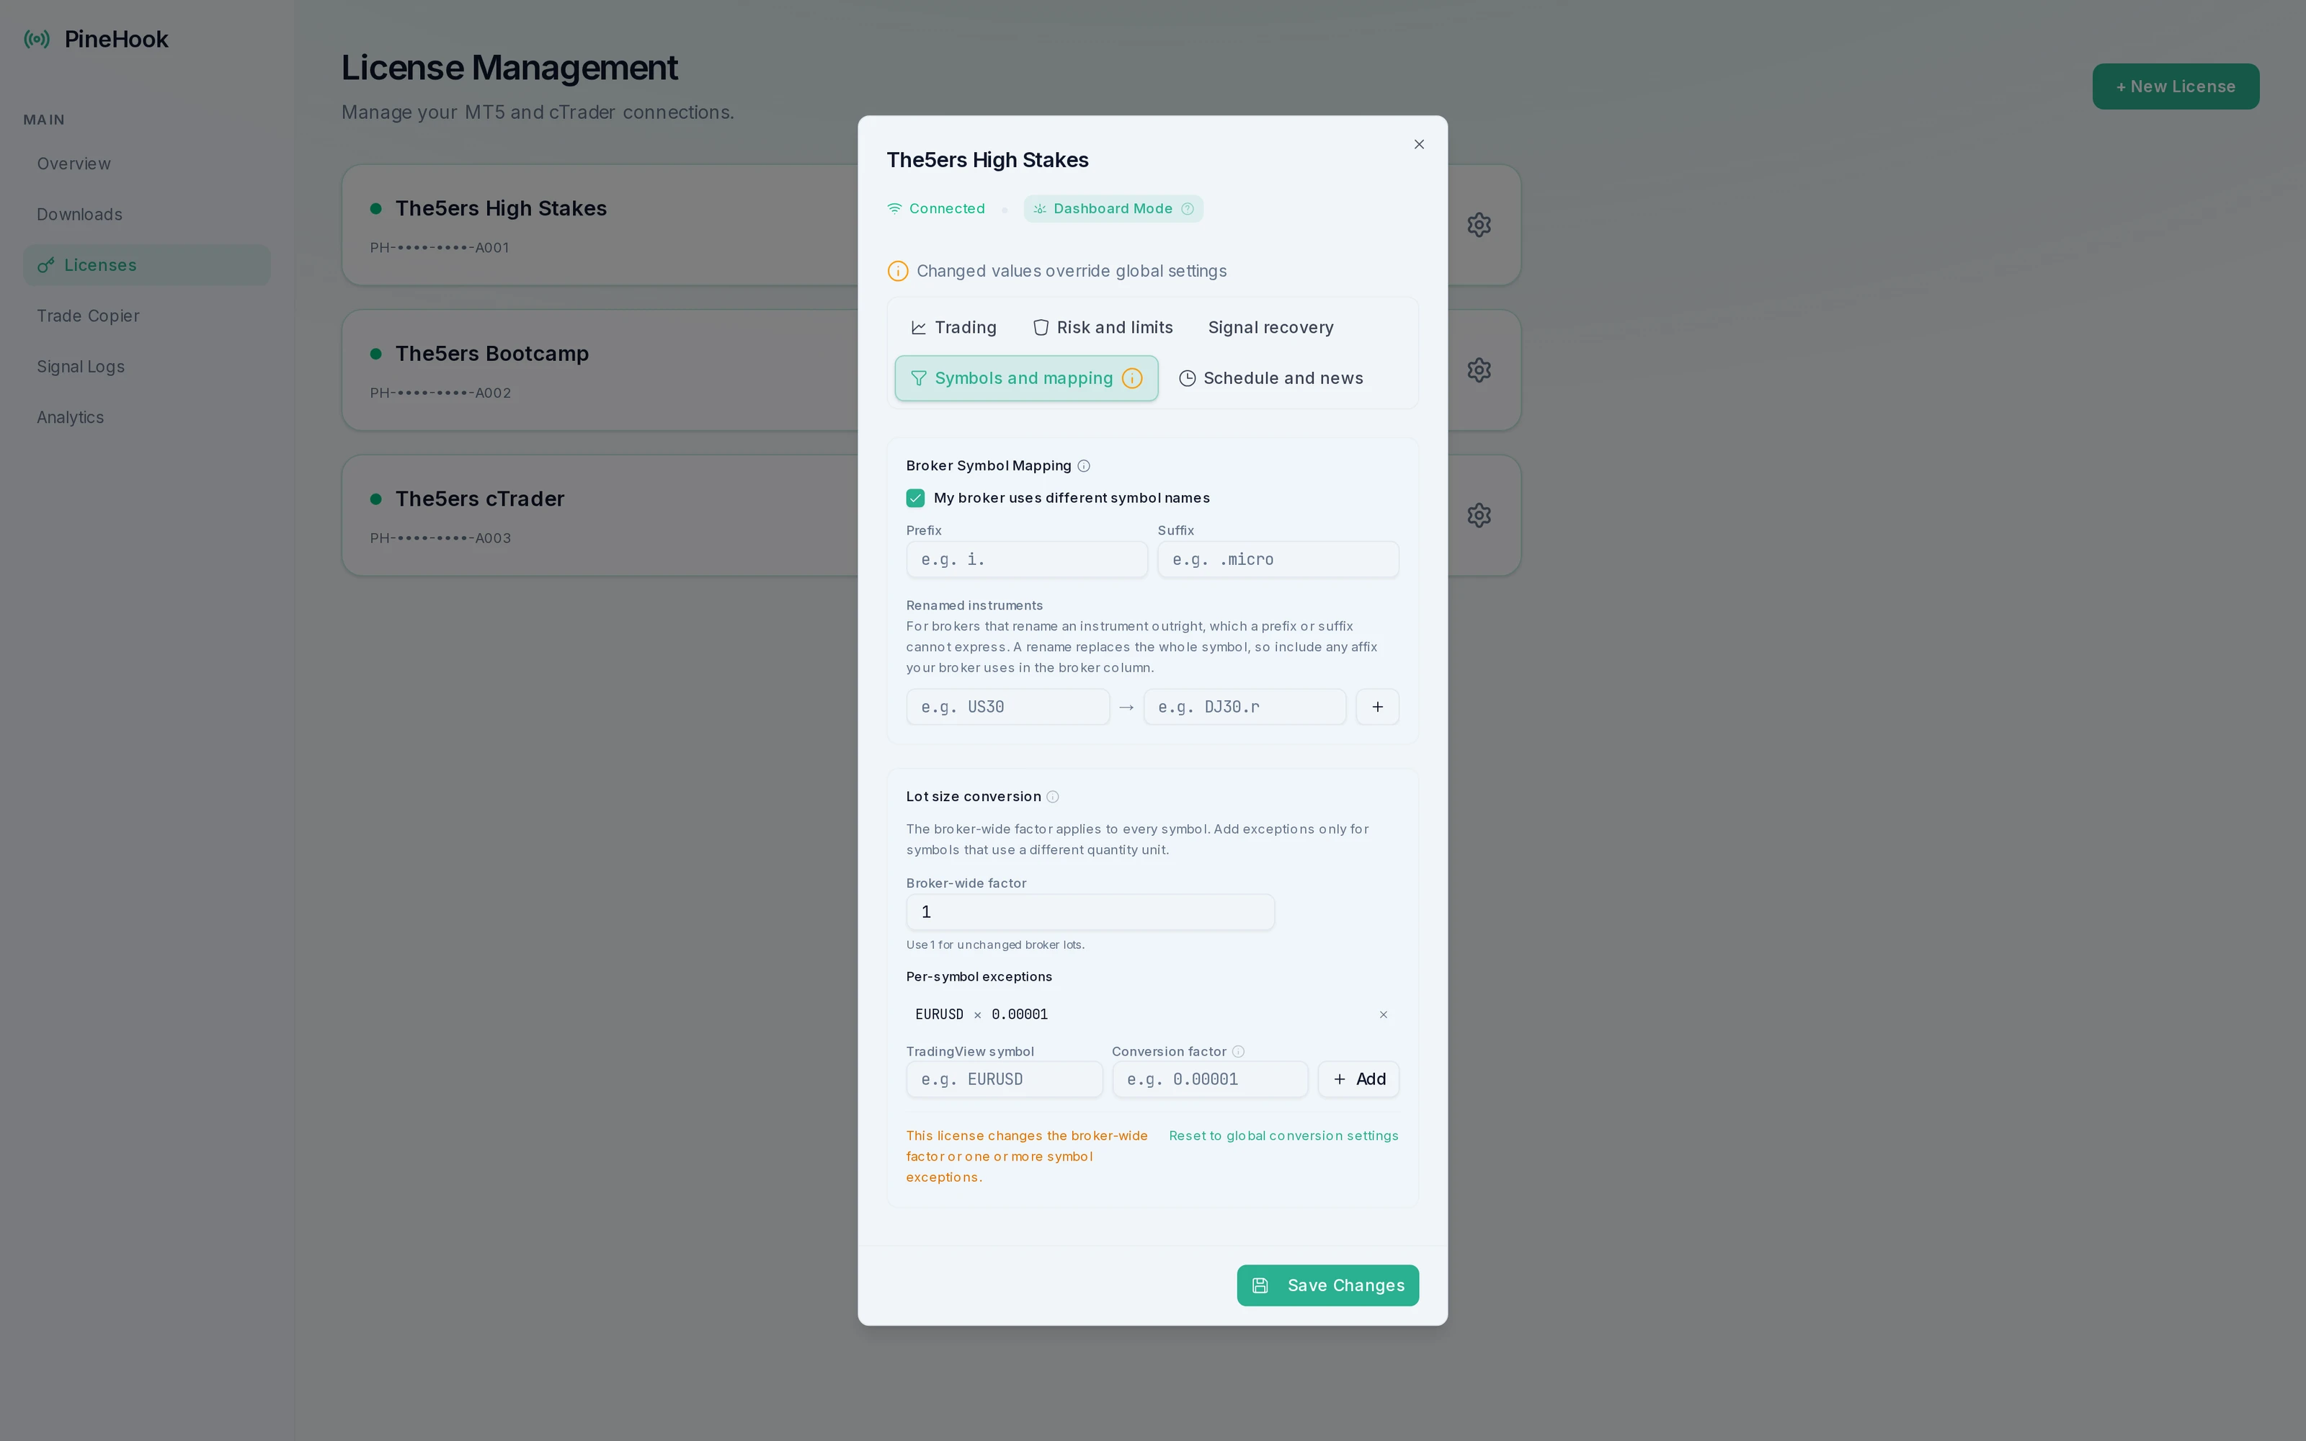2306x1441 pixels.
Task: Focus the Prefix input field
Action: [1027, 559]
